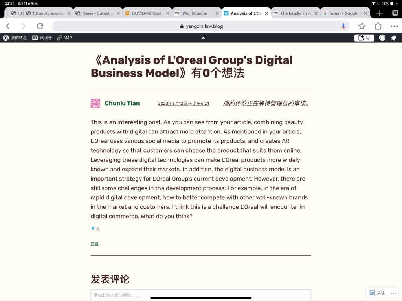402x301 pixels.
Task: Open the share sheet icon
Action: [378, 26]
